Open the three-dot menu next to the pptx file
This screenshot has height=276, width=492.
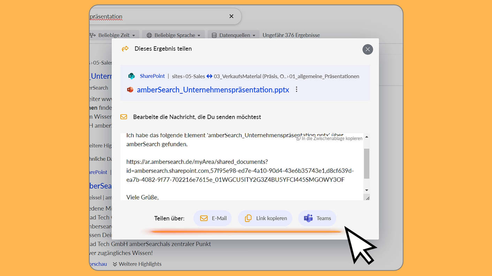coord(296,90)
